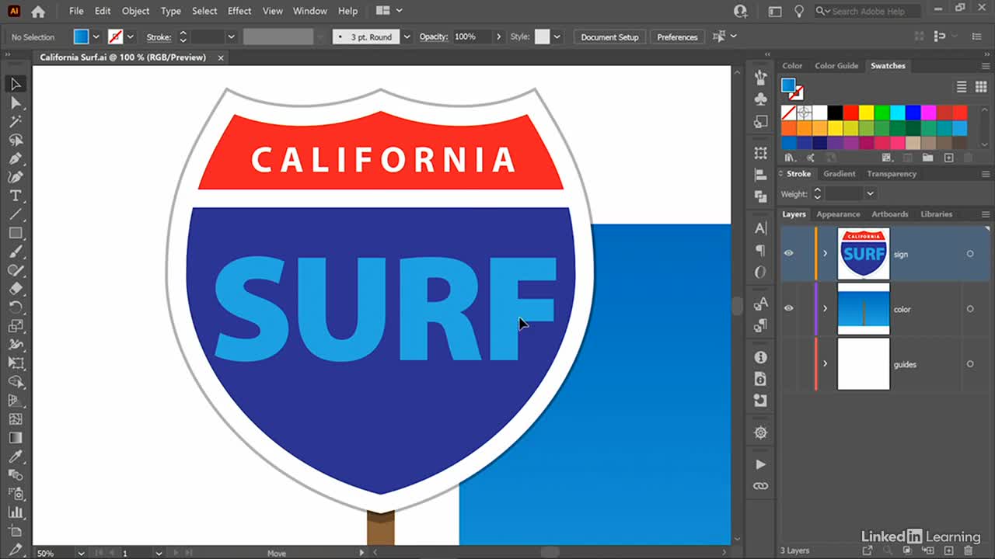Viewport: 995px width, 559px height.
Task: Select the Scale tool
Action: (x=16, y=326)
